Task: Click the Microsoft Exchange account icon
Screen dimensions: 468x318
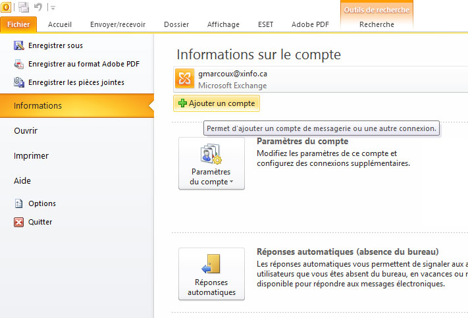Action: click(x=184, y=79)
